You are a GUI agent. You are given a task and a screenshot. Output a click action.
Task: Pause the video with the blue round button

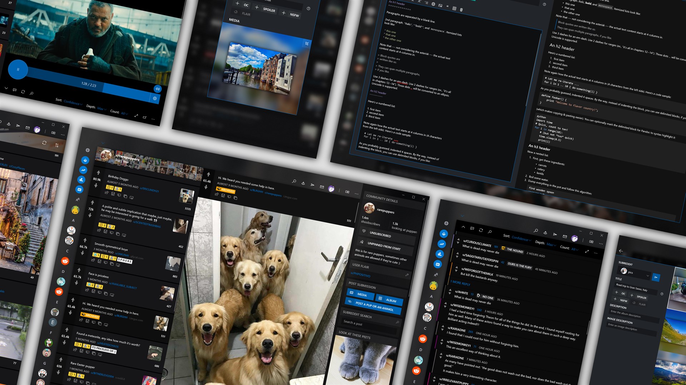18,69
